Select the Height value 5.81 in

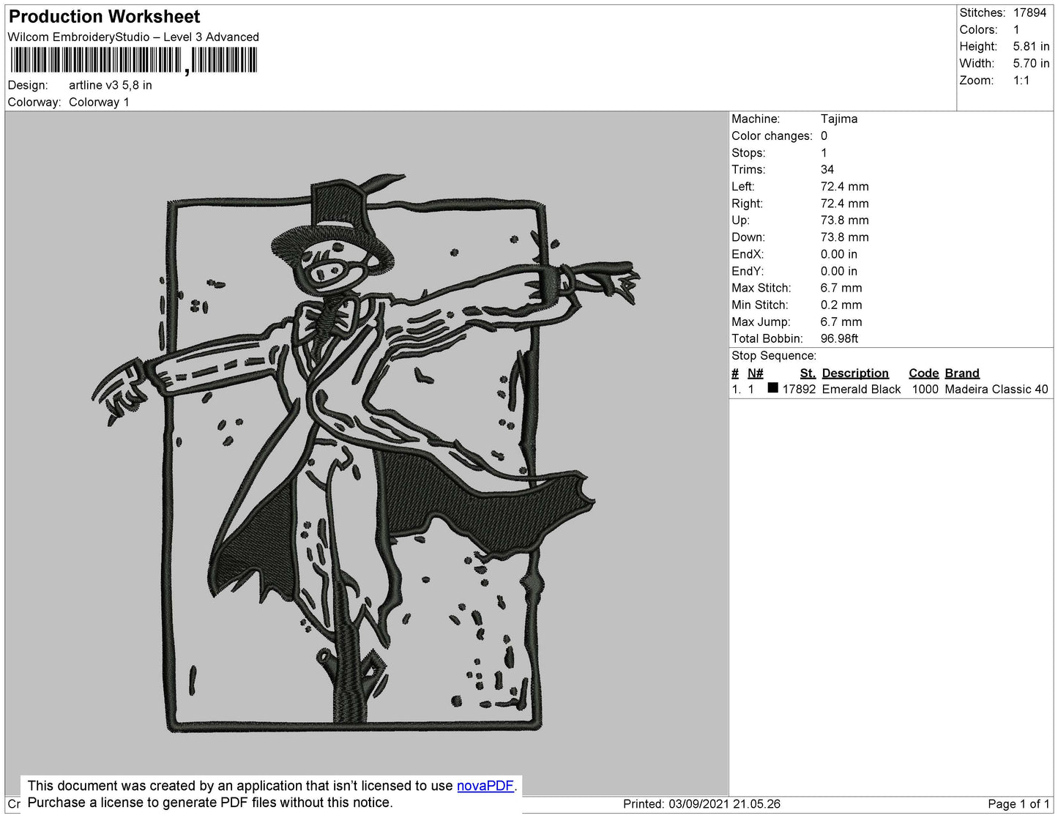1031,46
